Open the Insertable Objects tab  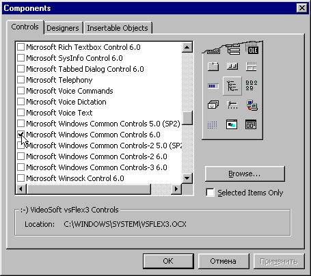118,28
